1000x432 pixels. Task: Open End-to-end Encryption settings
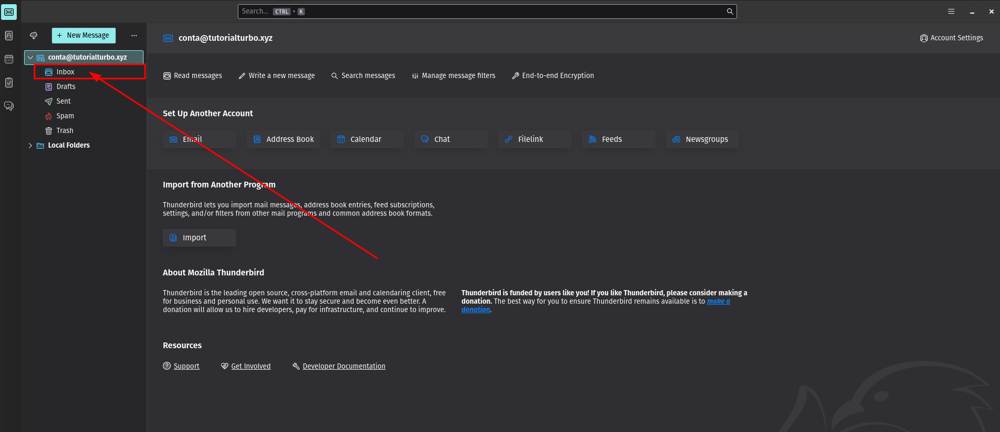(x=553, y=76)
